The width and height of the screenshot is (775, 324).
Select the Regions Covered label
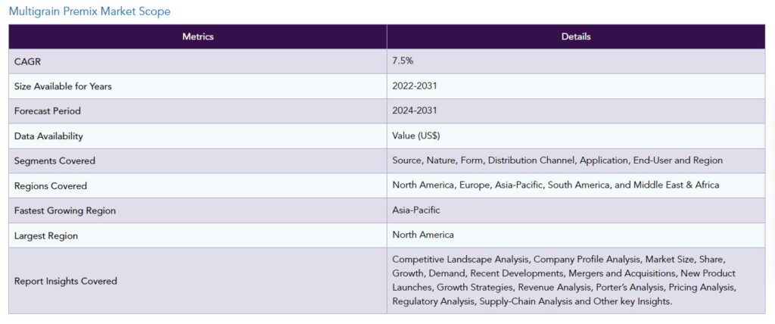pyautogui.click(x=51, y=186)
